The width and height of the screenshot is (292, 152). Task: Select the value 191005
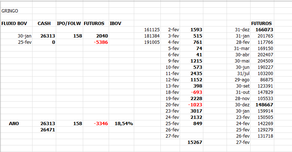tap(147, 42)
